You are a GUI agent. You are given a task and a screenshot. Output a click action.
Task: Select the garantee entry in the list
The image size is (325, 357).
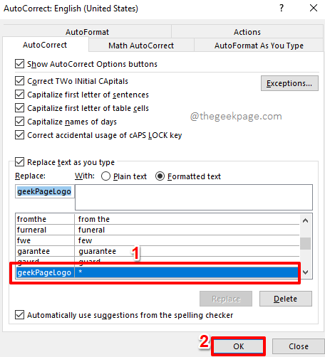pyautogui.click(x=158, y=251)
